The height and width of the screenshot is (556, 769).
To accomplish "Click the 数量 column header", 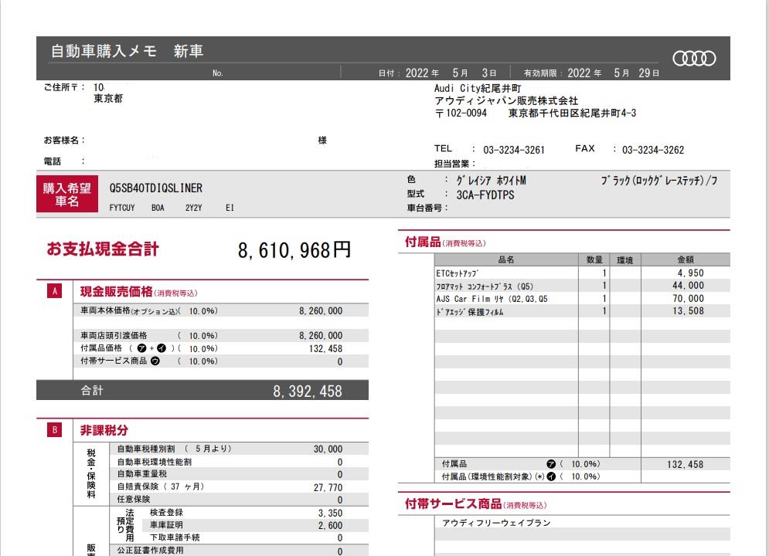I will 594,259.
